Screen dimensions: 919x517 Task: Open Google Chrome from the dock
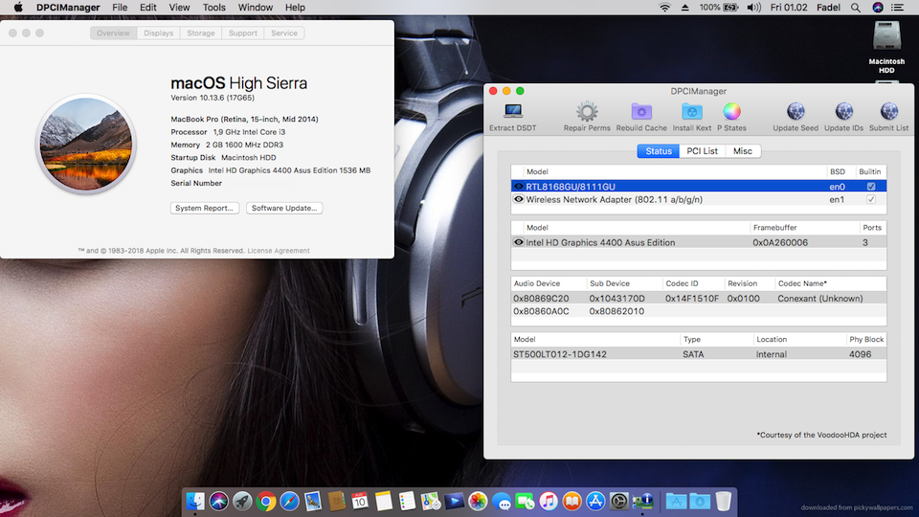pyautogui.click(x=265, y=501)
